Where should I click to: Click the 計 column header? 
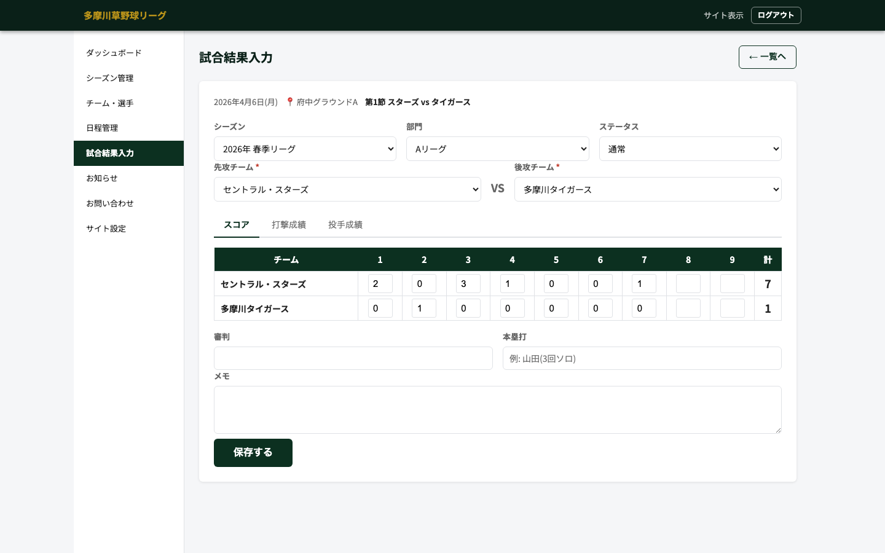(x=768, y=260)
